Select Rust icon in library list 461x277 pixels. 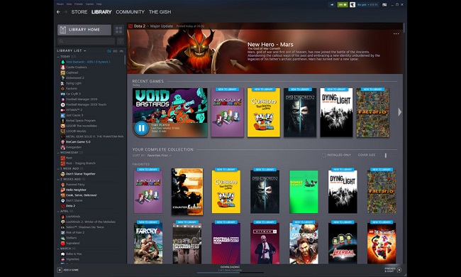tap(63, 158)
